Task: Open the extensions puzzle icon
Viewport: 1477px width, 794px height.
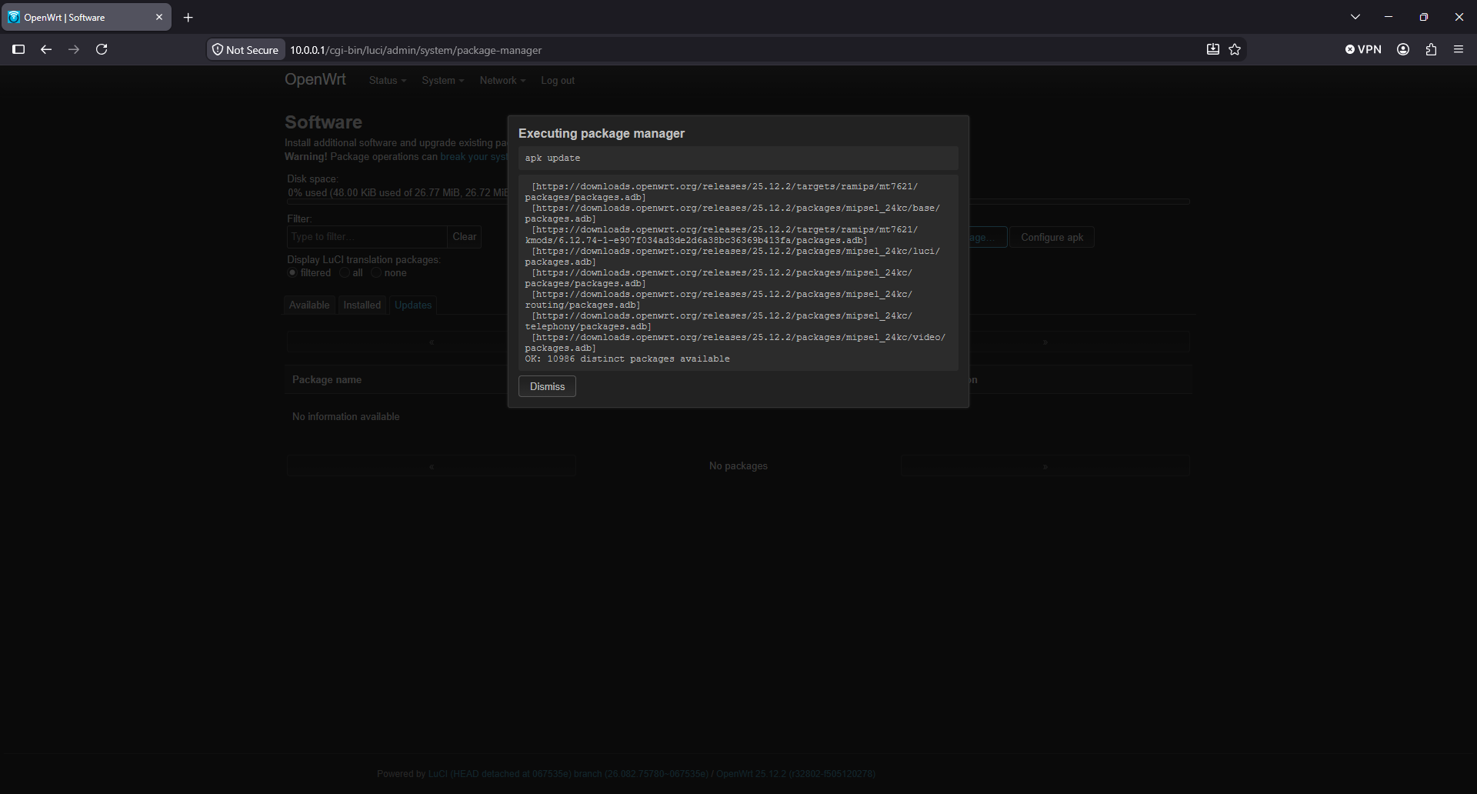Action: tap(1431, 49)
